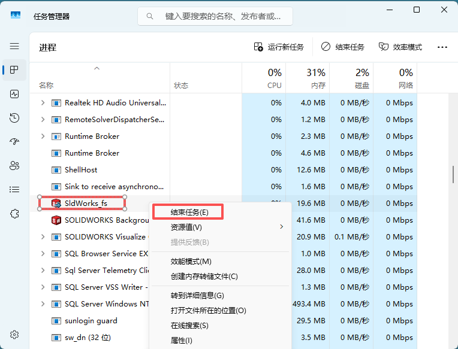Image resolution: width=458 pixels, height=349 pixels.
Task: Open the more options ellipsis menu
Action: pos(442,47)
